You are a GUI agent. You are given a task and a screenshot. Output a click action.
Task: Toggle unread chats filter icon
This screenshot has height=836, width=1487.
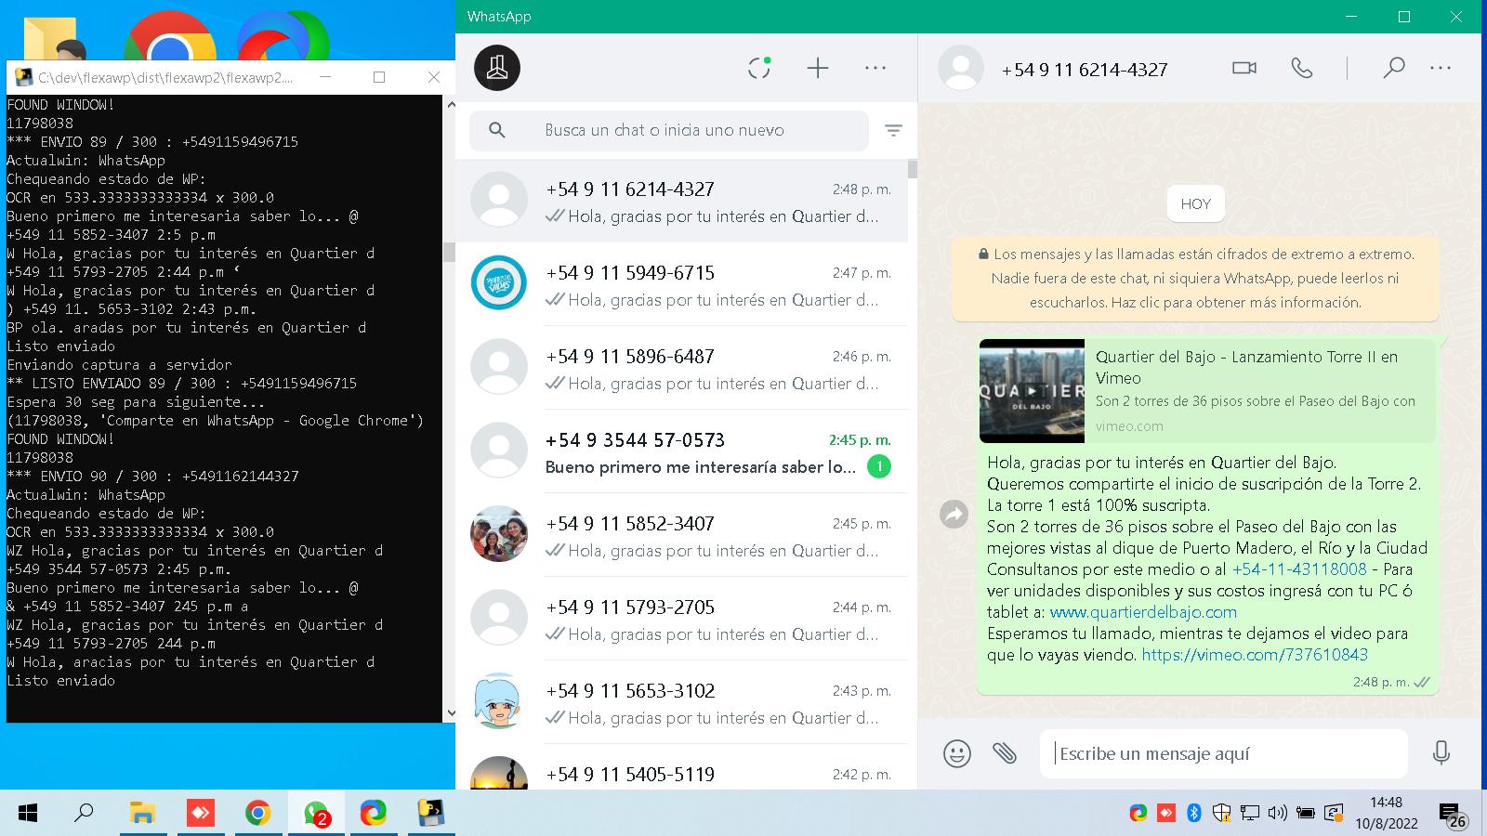click(893, 131)
